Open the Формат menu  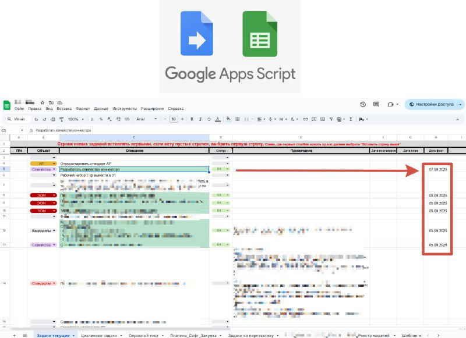coord(83,109)
